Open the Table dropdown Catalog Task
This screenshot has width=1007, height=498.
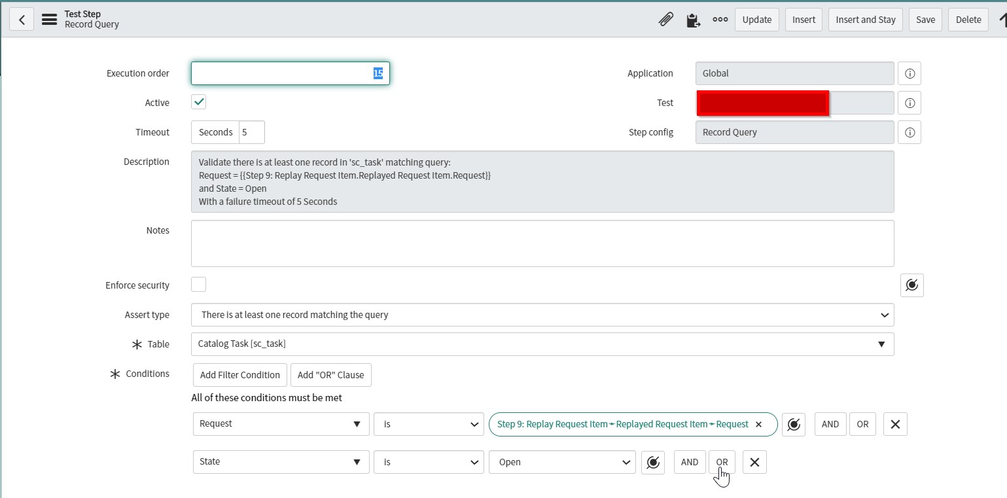(542, 344)
